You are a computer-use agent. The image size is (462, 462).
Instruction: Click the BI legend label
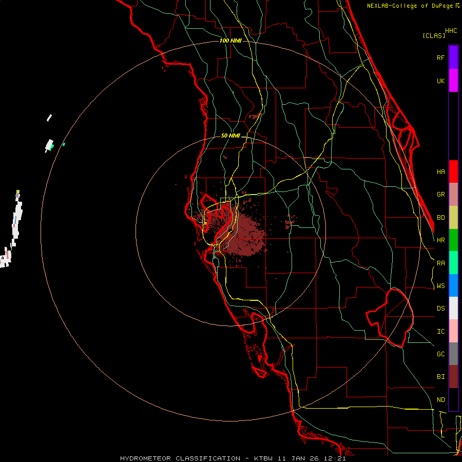point(440,377)
